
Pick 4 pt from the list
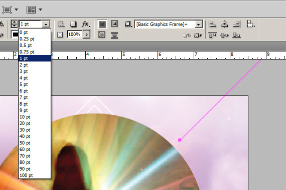click(x=35, y=78)
